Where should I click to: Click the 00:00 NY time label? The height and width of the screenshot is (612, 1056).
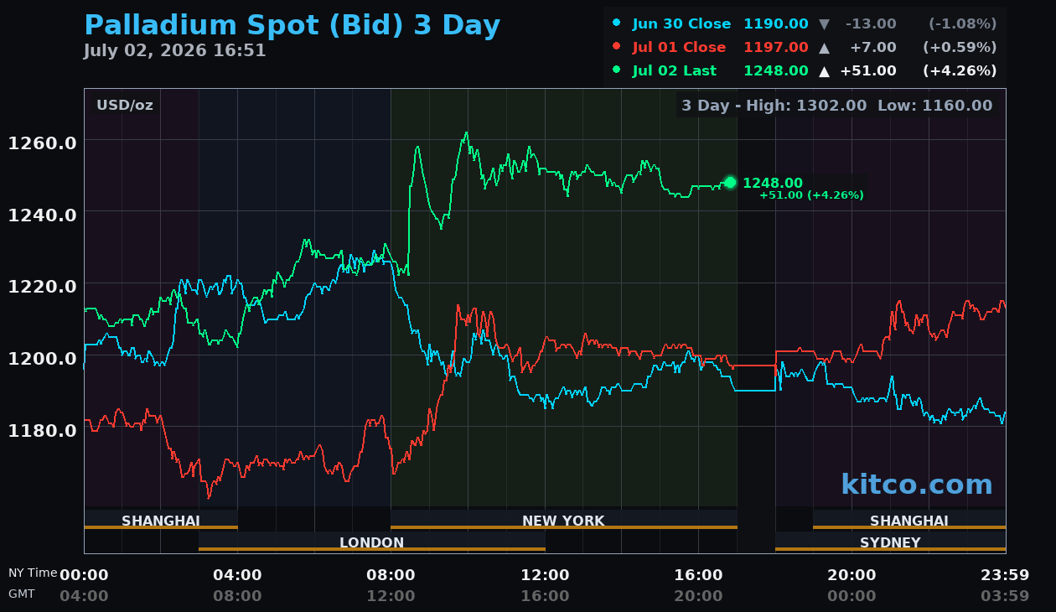(x=84, y=575)
